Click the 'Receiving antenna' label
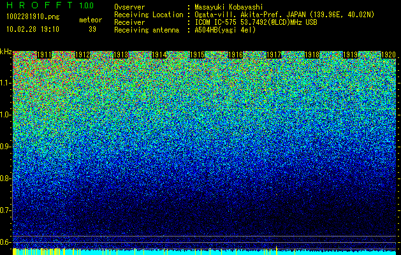This screenshot has width=401, height=255. click(147, 30)
